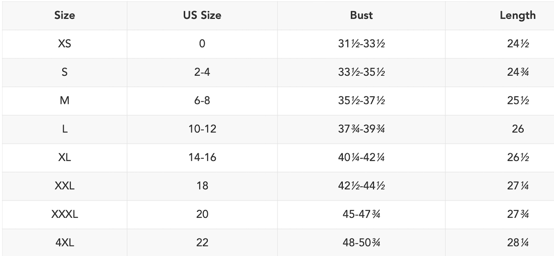Select bust measurement 35½-37½
The width and height of the screenshot is (554, 256).
361,101
